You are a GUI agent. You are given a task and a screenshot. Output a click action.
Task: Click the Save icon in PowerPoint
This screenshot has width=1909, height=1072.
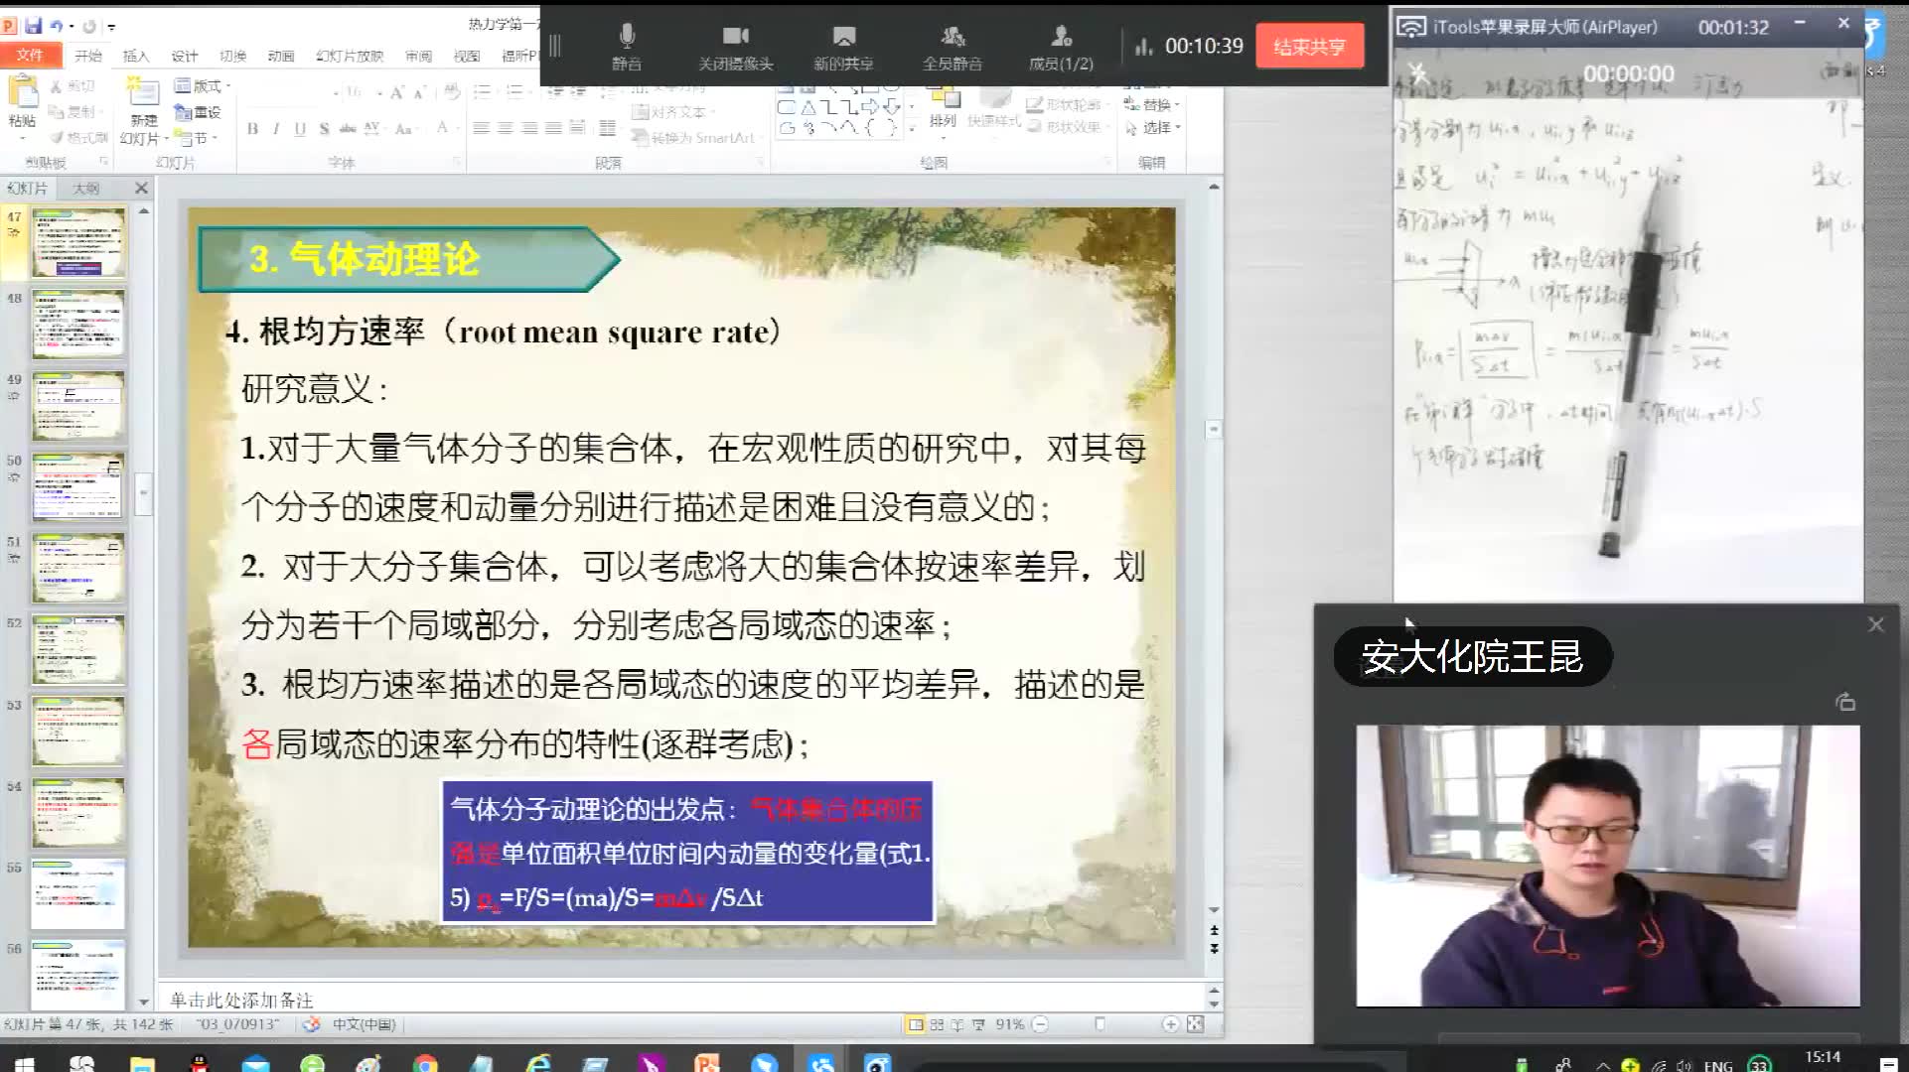33,26
